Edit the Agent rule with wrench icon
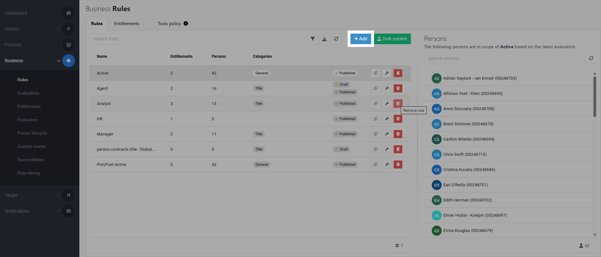 point(387,88)
